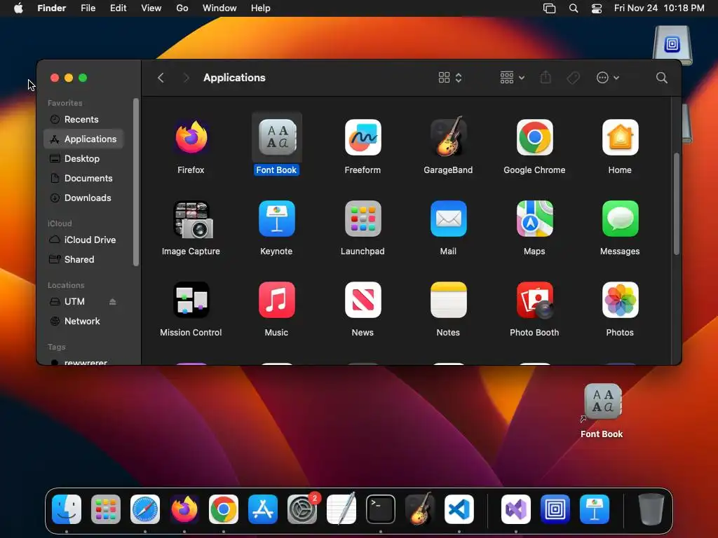Open Visual Studio Code from the Dock
The width and height of the screenshot is (718, 538).
pos(459,509)
